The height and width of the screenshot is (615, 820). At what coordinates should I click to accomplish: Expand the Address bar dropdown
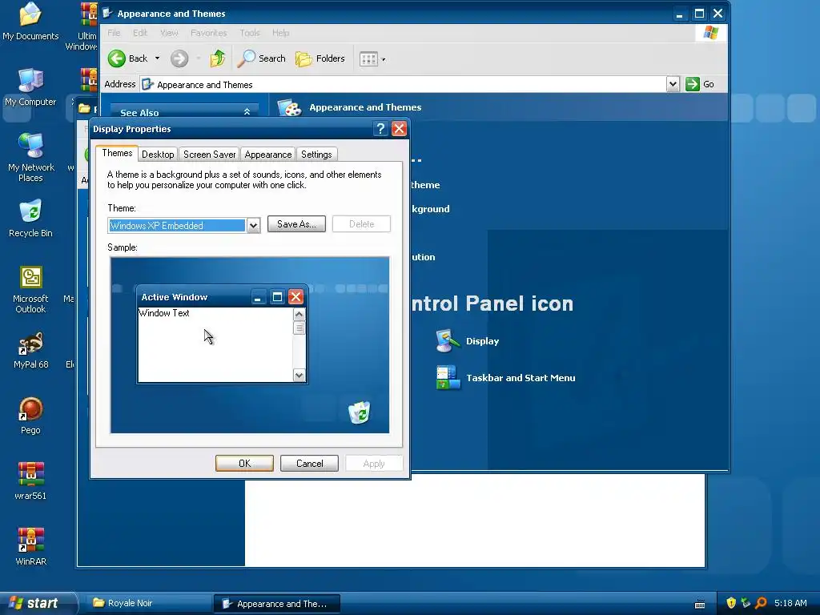tap(673, 84)
